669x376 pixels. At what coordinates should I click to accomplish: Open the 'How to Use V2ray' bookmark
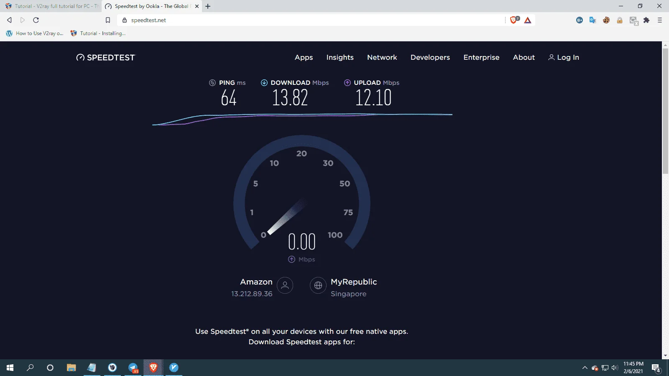pyautogui.click(x=35, y=33)
